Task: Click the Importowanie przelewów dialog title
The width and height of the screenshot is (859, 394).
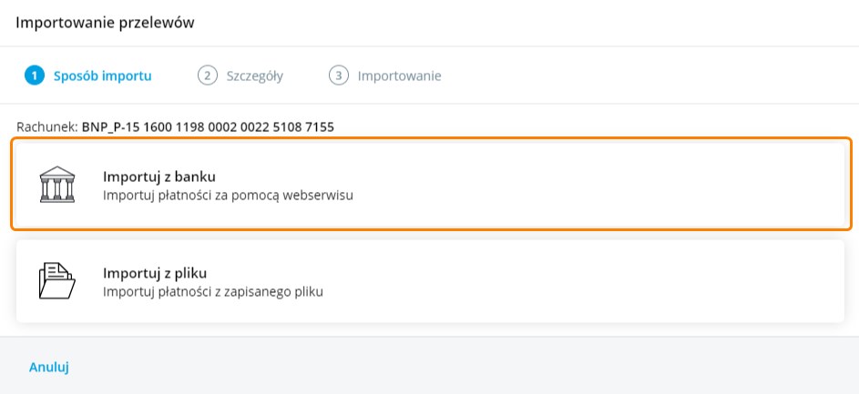Action: pyautogui.click(x=105, y=22)
